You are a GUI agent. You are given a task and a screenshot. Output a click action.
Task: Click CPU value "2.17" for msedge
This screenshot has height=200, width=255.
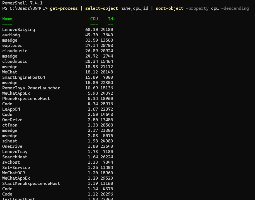click(93, 130)
